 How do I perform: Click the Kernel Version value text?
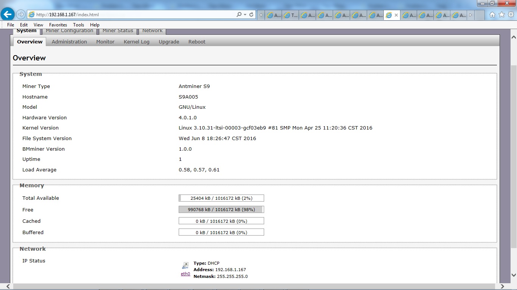[x=276, y=128]
